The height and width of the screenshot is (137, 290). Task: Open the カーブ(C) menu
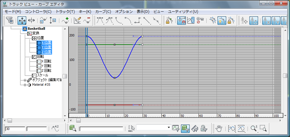(103, 12)
